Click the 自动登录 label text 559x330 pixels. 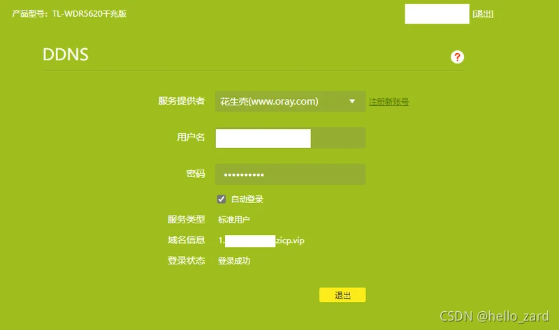click(247, 200)
